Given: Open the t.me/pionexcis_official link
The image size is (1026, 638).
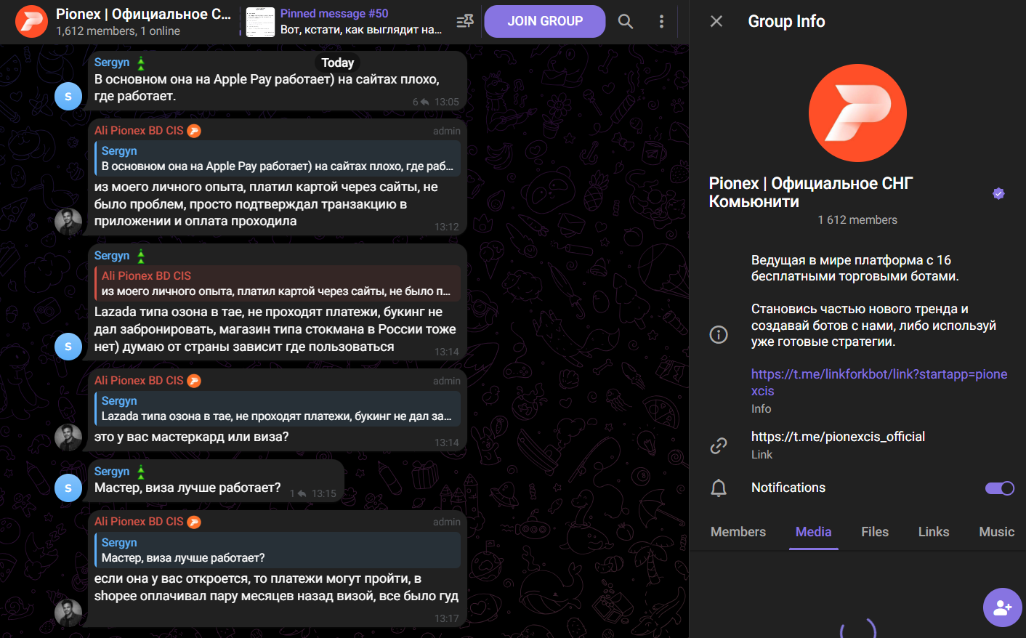Looking at the screenshot, I should tap(838, 437).
